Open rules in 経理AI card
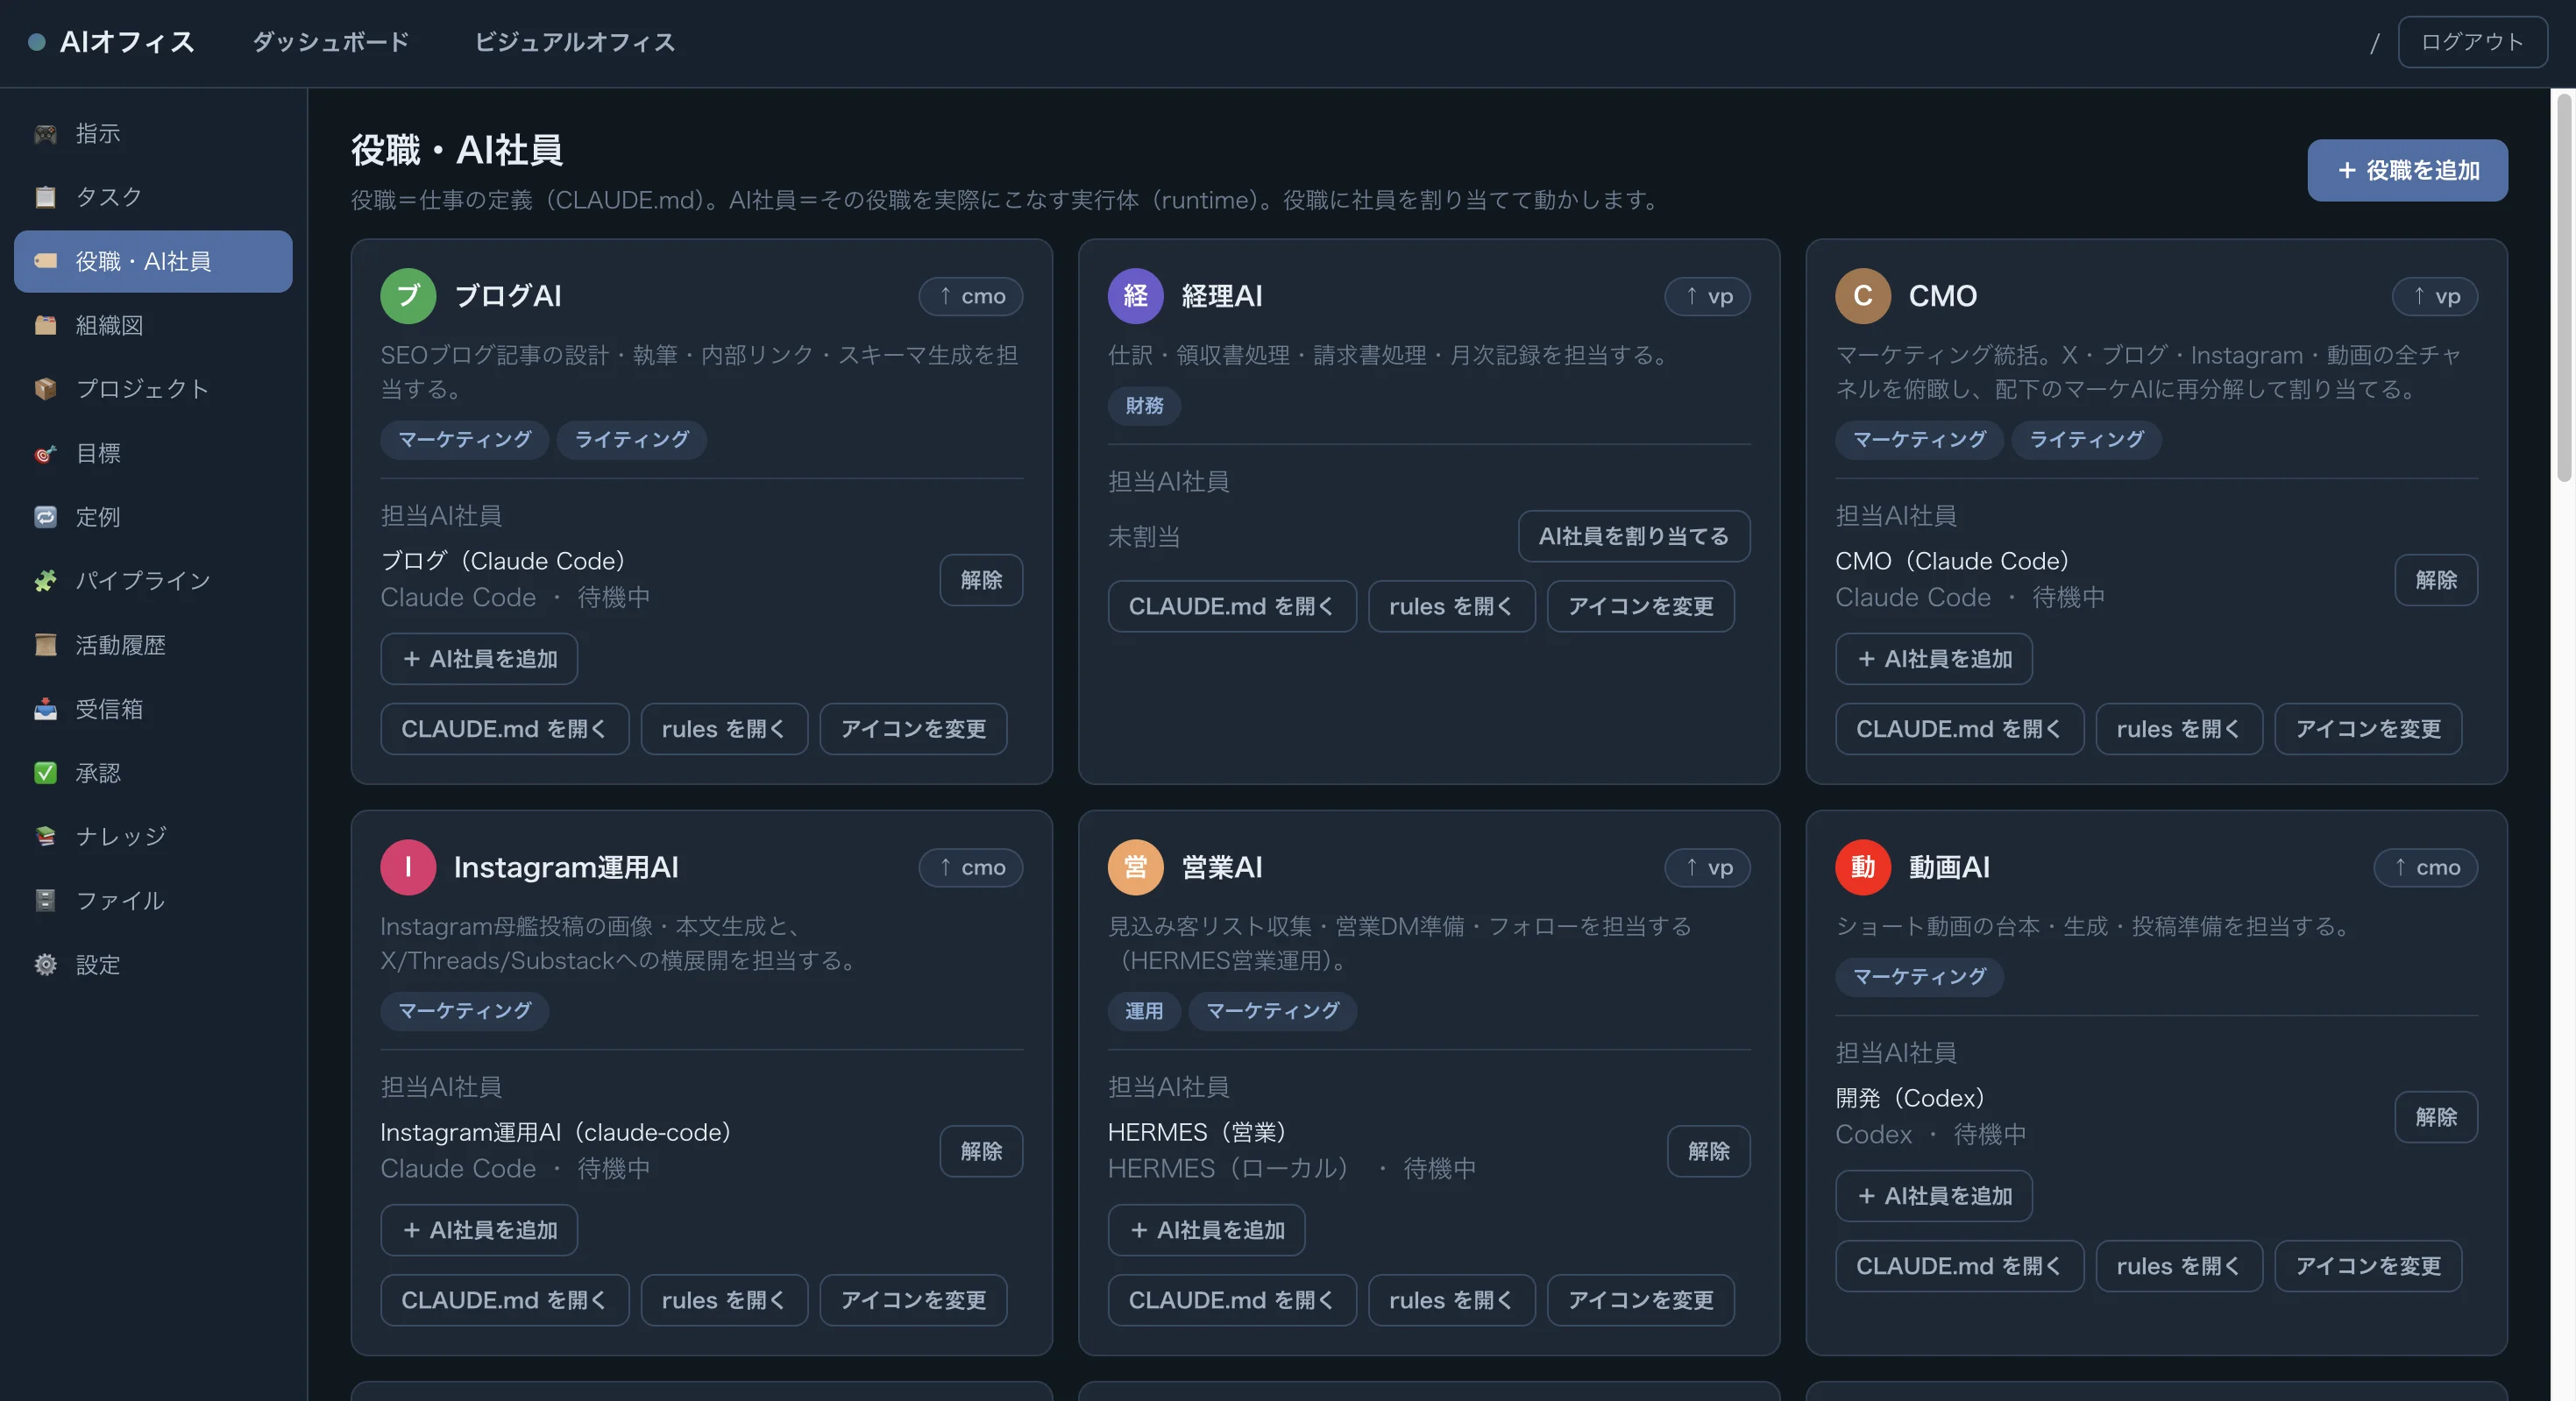The width and height of the screenshot is (2576, 1401). point(1451,606)
